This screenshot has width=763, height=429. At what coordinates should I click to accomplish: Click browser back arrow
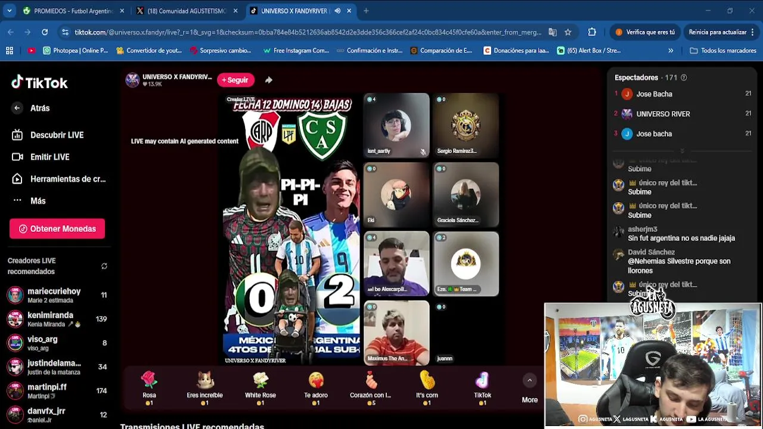(x=11, y=32)
